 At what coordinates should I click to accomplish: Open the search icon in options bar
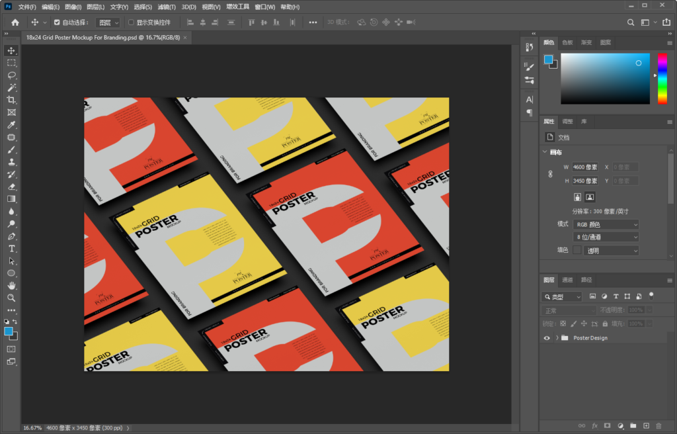(631, 22)
